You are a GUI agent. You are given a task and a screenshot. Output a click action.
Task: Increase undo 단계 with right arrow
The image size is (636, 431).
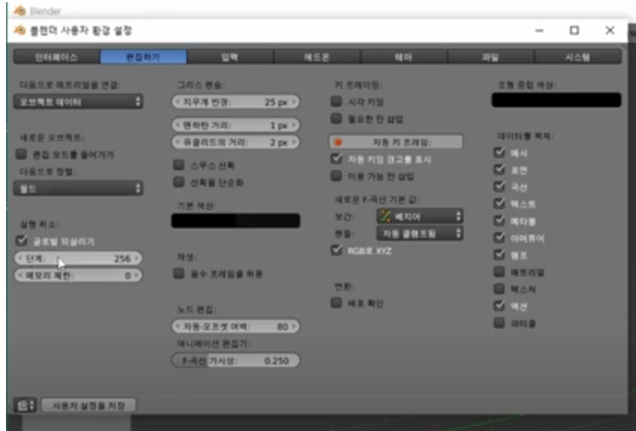tap(137, 258)
